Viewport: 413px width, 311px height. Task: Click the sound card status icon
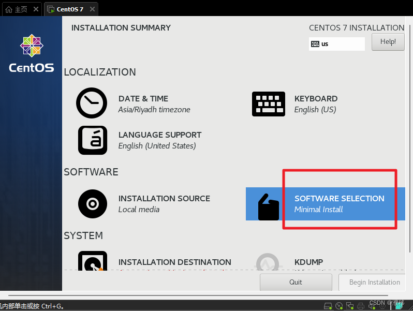(x=372, y=306)
